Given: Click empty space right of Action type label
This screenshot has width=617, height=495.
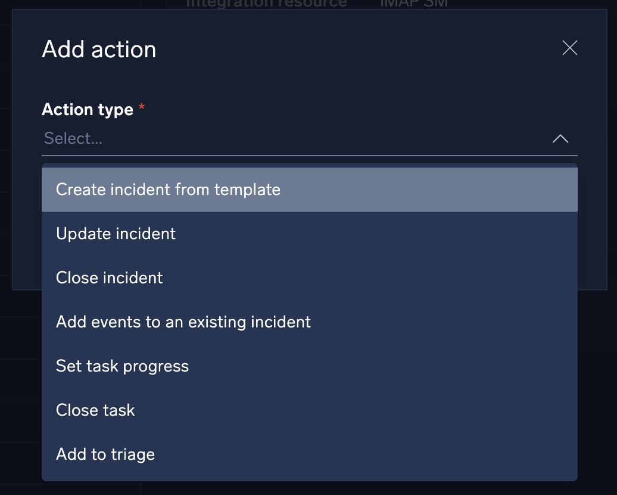Looking at the screenshot, I should (x=357, y=110).
